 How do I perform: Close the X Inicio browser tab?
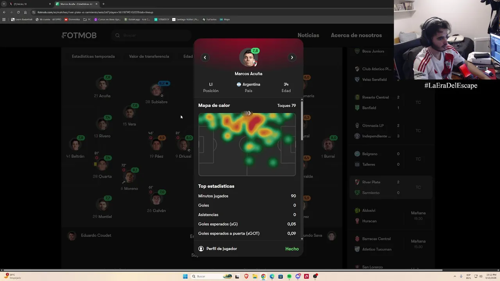pos(50,4)
